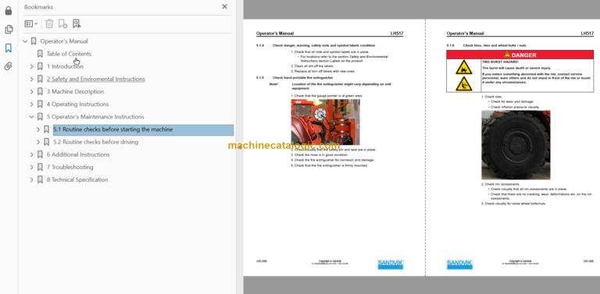Select 5.1 Routine checks before starting the machine
The height and width of the screenshot is (294, 600).
pyautogui.click(x=143, y=129)
